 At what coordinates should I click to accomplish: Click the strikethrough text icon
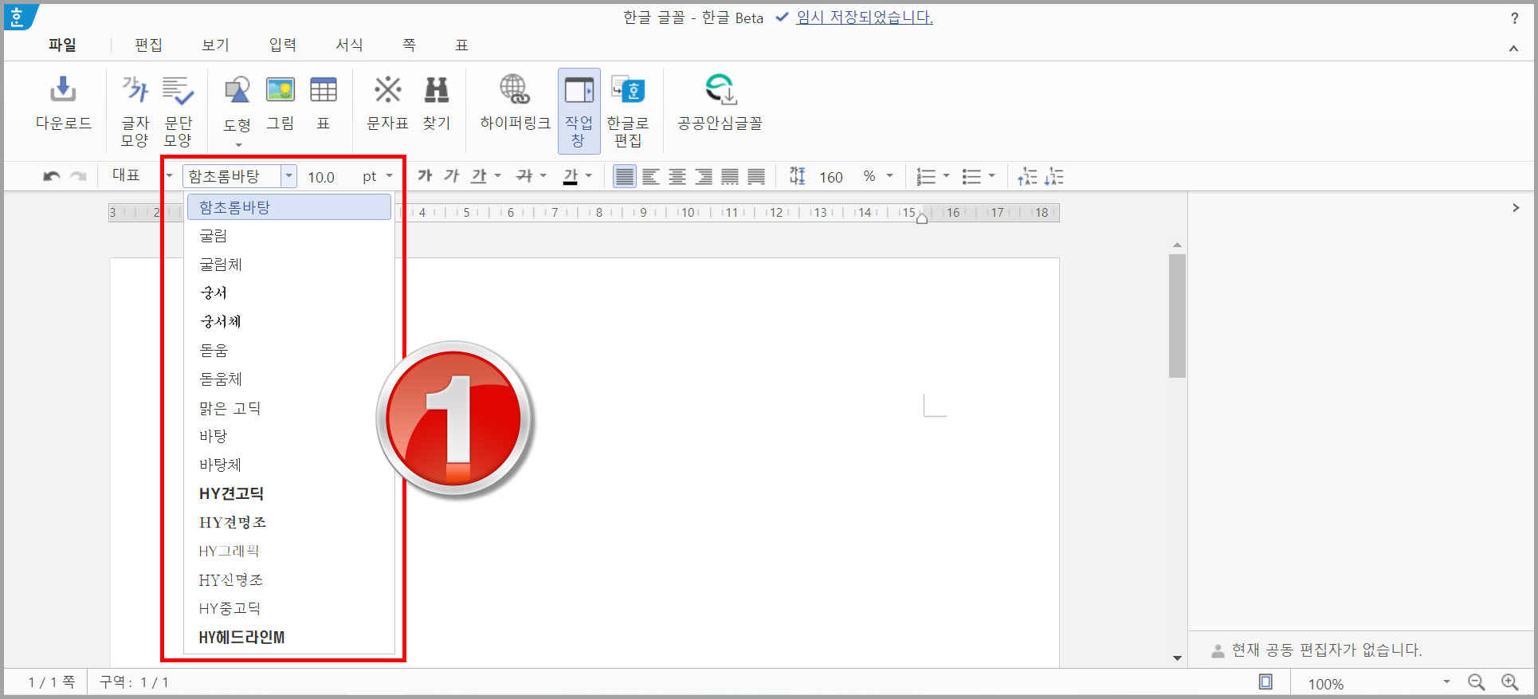(x=524, y=176)
